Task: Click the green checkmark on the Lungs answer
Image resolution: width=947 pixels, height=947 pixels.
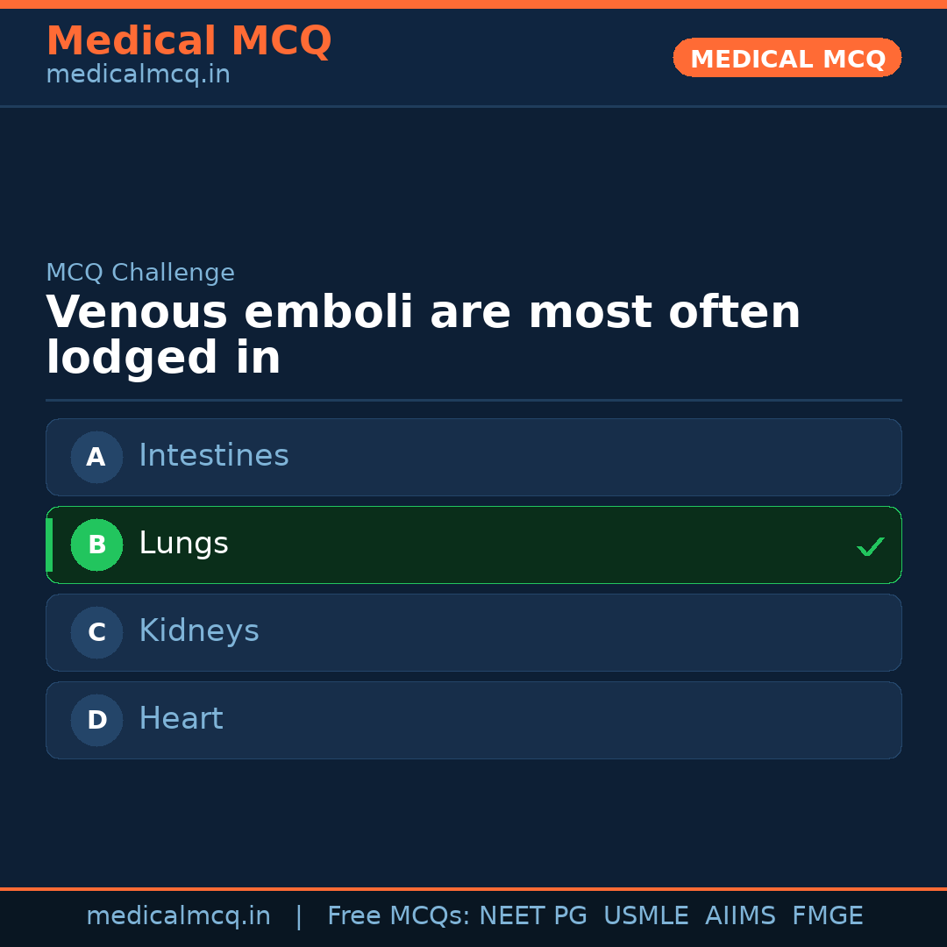Action: click(x=870, y=546)
